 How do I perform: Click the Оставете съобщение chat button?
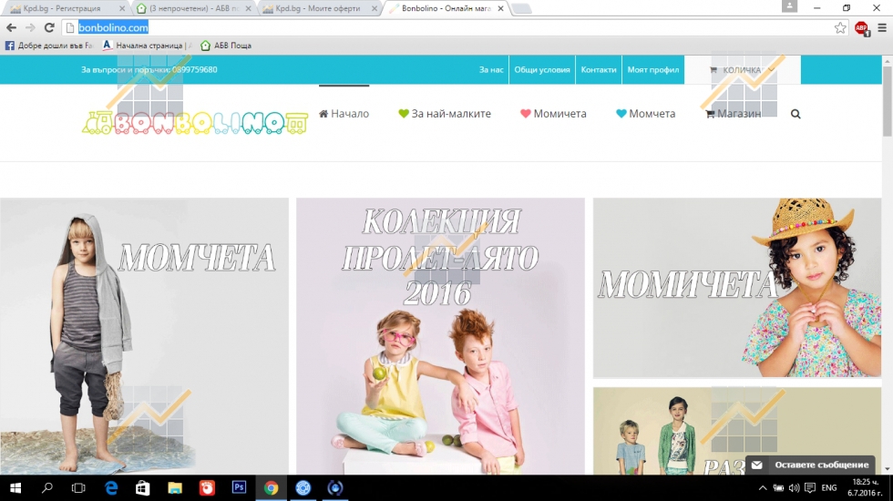(810, 465)
